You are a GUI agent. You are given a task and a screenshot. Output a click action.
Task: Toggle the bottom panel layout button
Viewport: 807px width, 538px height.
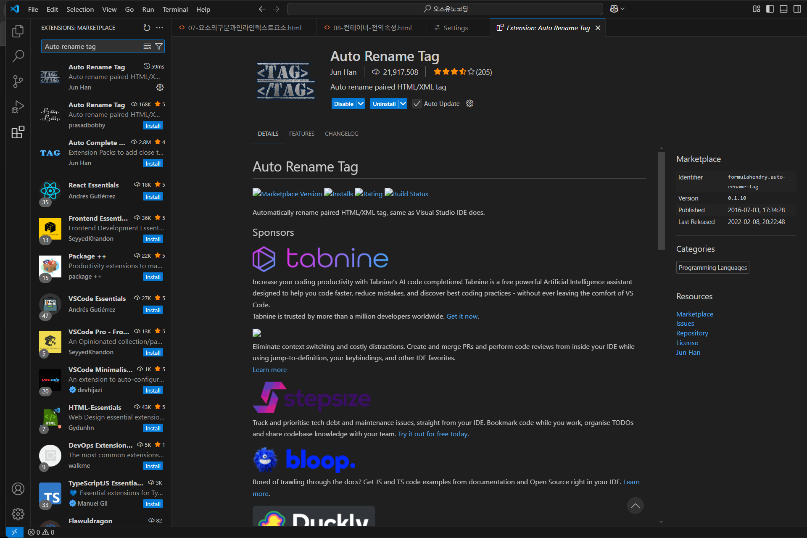783,9
